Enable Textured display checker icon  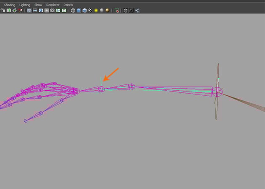click(90, 10)
